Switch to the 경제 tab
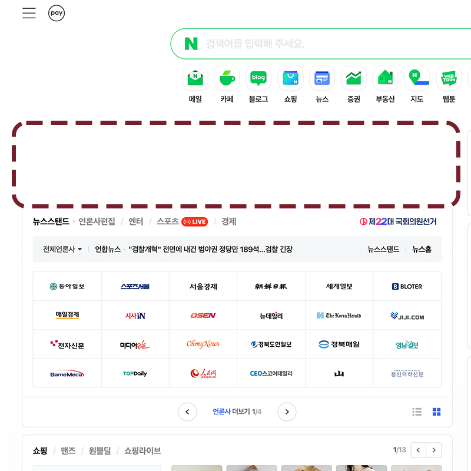471x471 pixels. click(229, 222)
